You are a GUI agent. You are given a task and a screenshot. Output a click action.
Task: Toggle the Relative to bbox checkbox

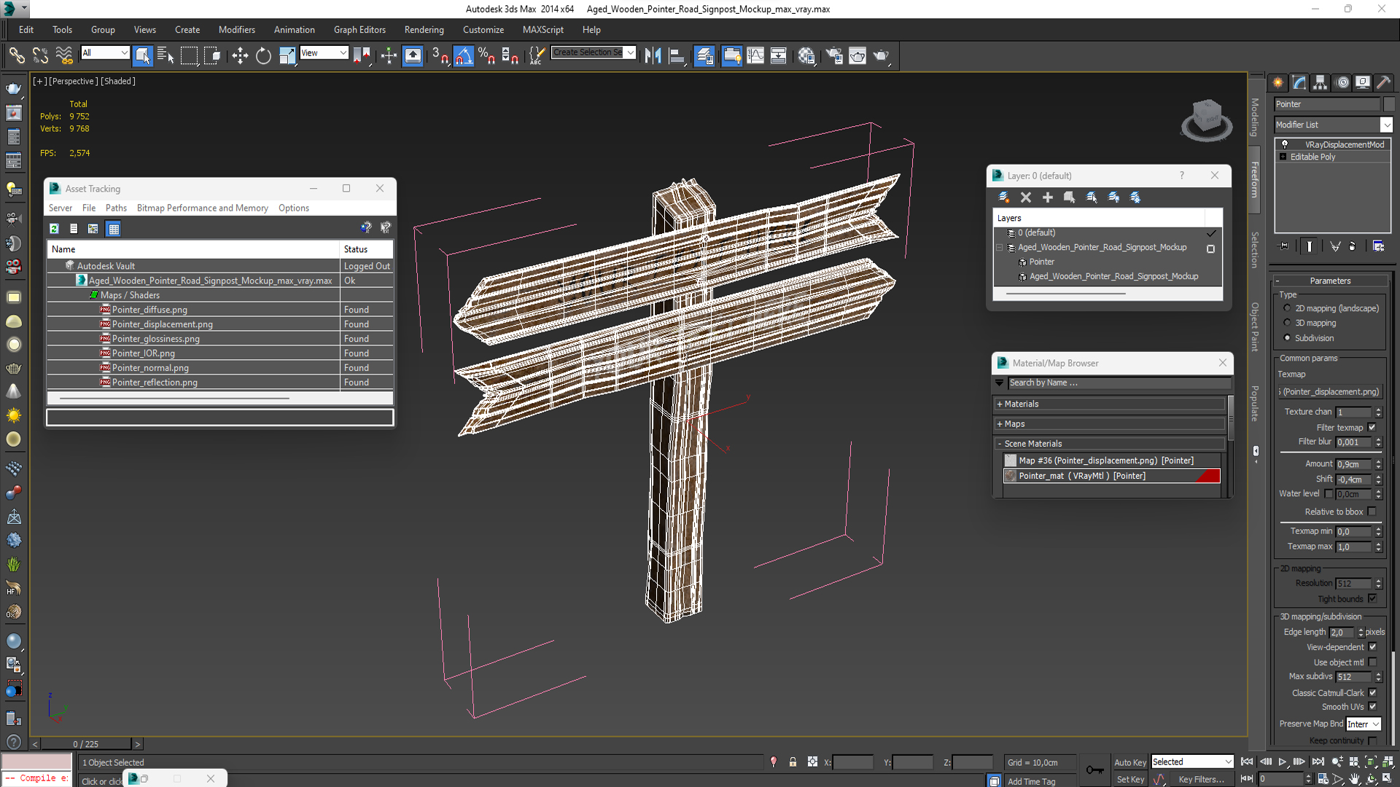coord(1372,512)
